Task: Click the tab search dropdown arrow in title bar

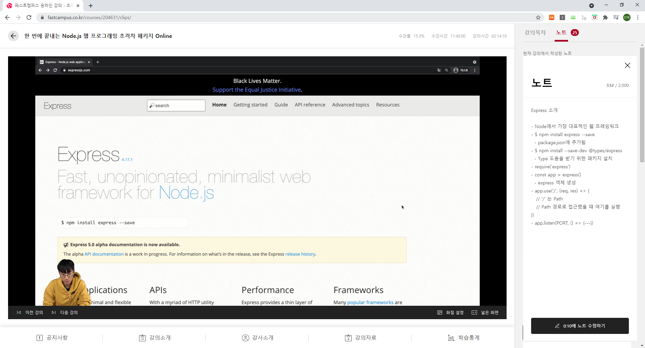Action: point(592,6)
